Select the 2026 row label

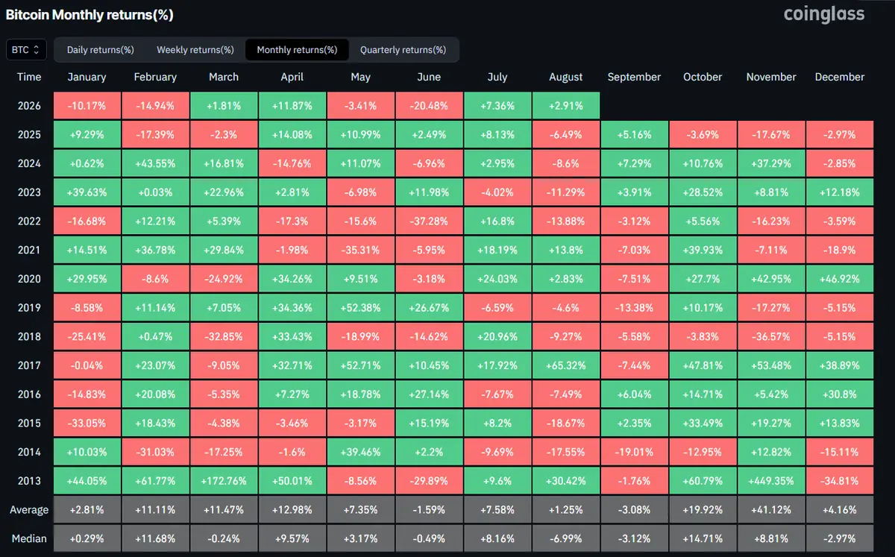[29, 106]
